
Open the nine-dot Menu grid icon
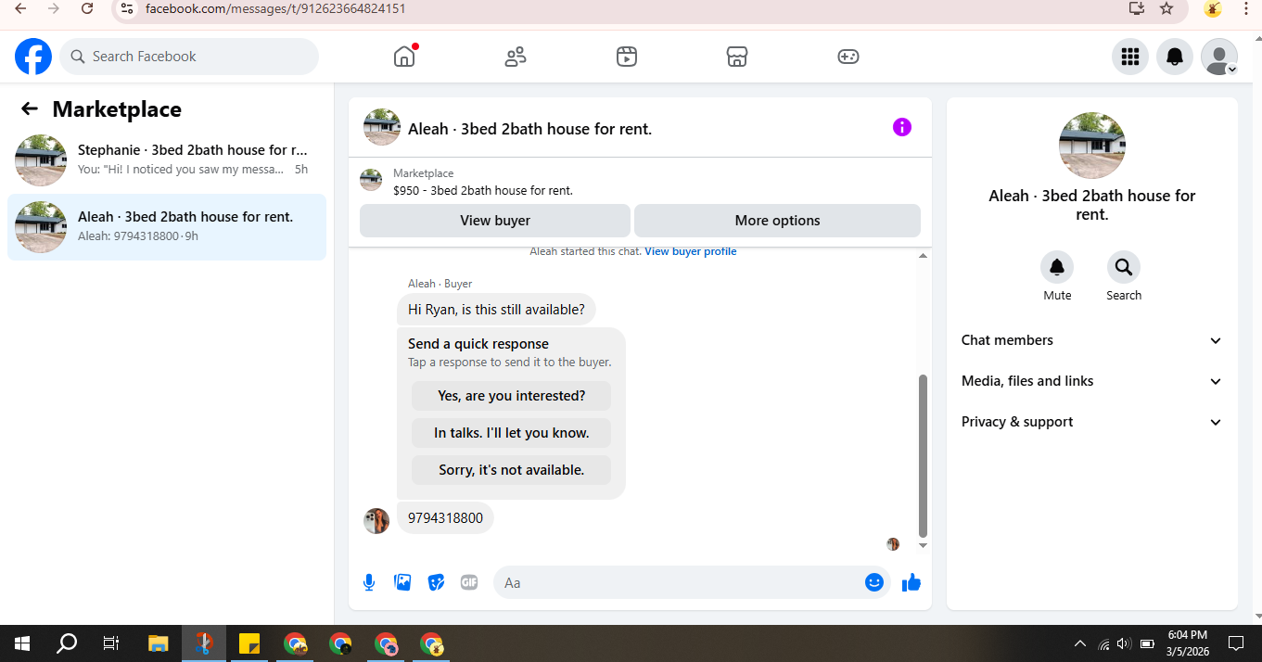[1130, 57]
